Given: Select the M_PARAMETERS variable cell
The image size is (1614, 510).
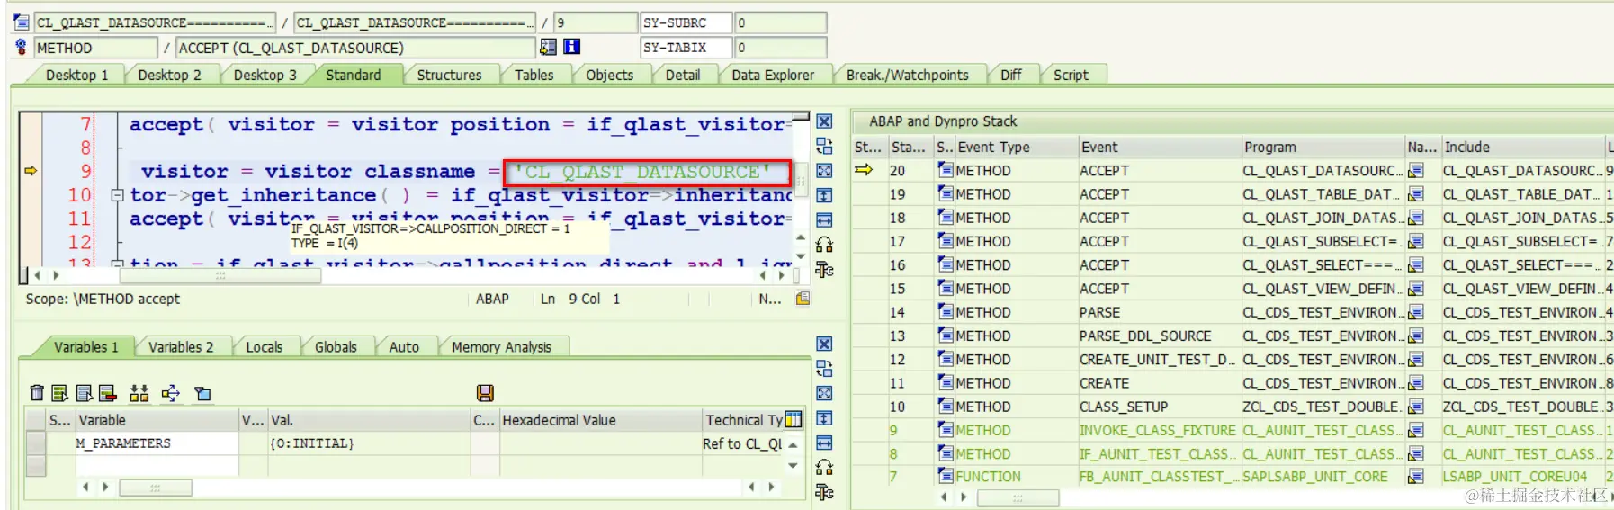Looking at the screenshot, I should (x=157, y=443).
